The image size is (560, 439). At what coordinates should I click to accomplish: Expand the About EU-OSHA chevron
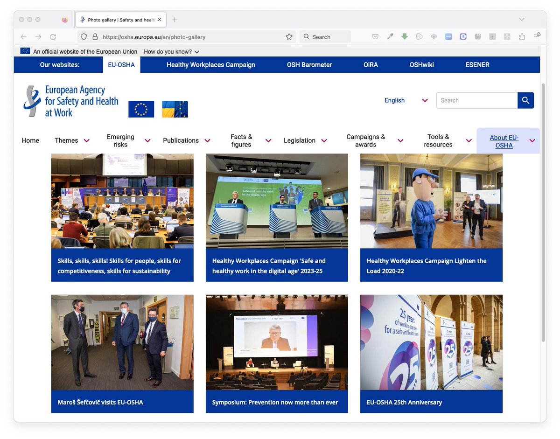(x=532, y=140)
